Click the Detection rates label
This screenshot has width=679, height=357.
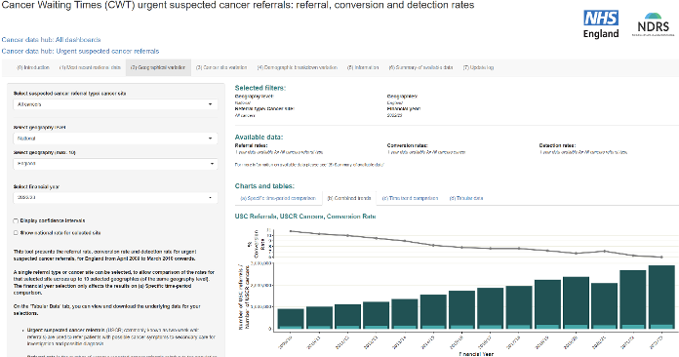[x=557, y=146]
